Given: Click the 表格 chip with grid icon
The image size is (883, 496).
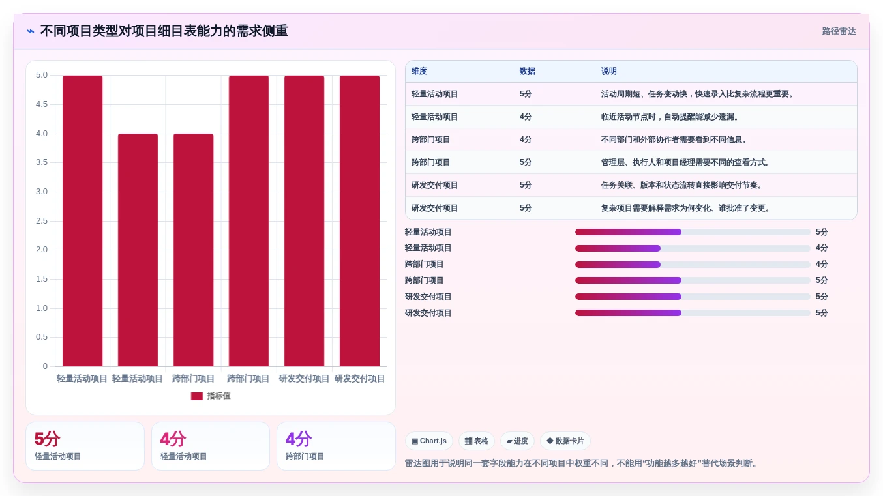Looking at the screenshot, I should click(x=477, y=441).
